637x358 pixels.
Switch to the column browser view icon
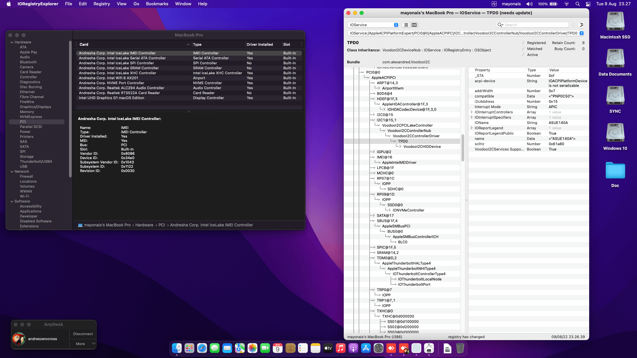click(x=414, y=25)
